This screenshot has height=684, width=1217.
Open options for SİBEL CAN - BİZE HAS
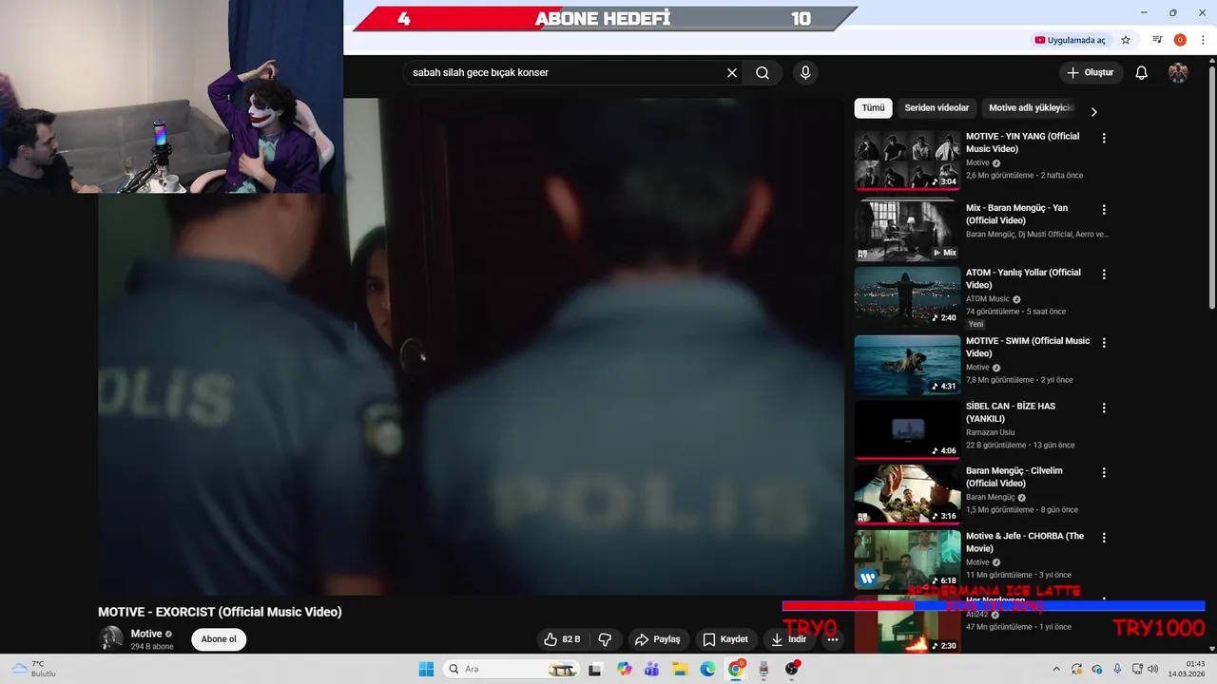click(1104, 408)
